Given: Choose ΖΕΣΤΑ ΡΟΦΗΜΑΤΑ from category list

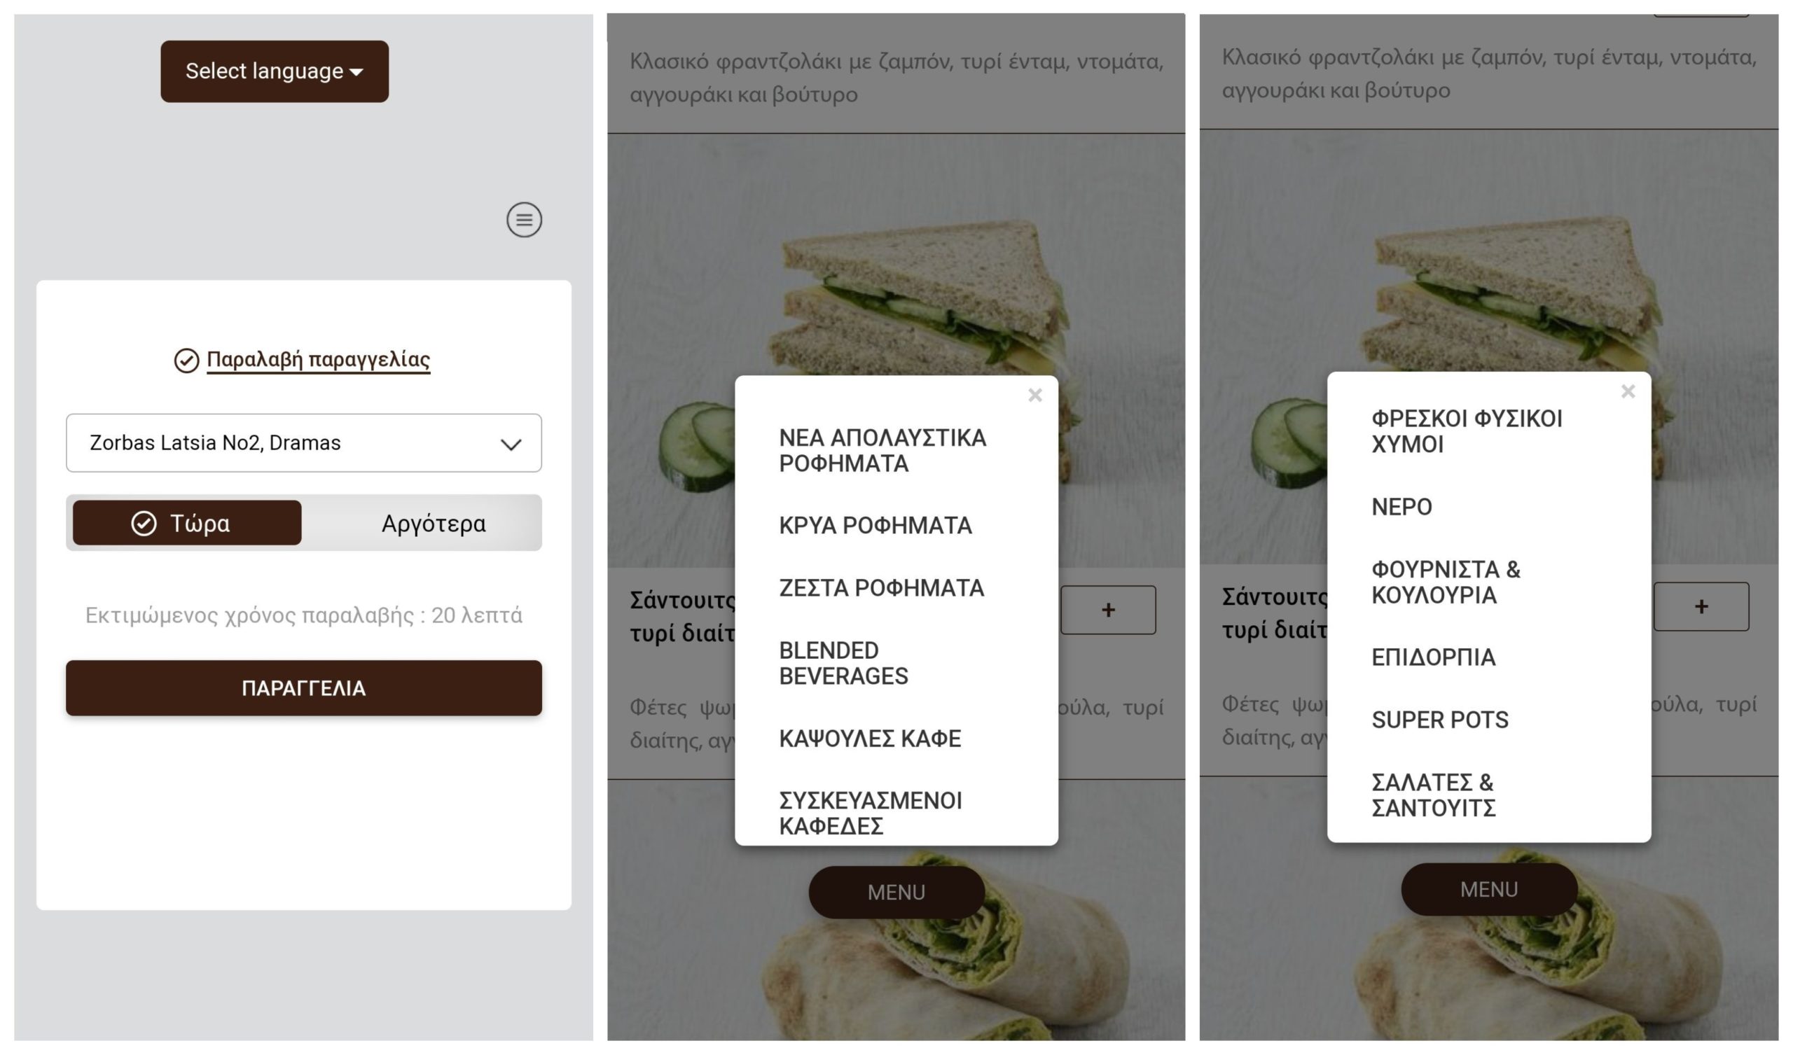Looking at the screenshot, I should pyautogui.click(x=882, y=587).
